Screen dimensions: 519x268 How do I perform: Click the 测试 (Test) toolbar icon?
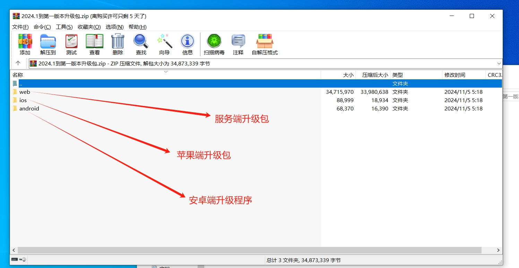[71, 41]
